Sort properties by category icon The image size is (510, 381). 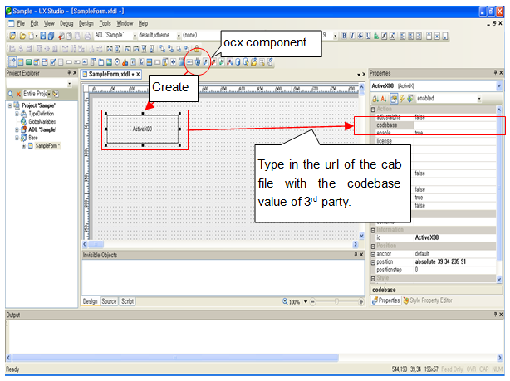375,99
